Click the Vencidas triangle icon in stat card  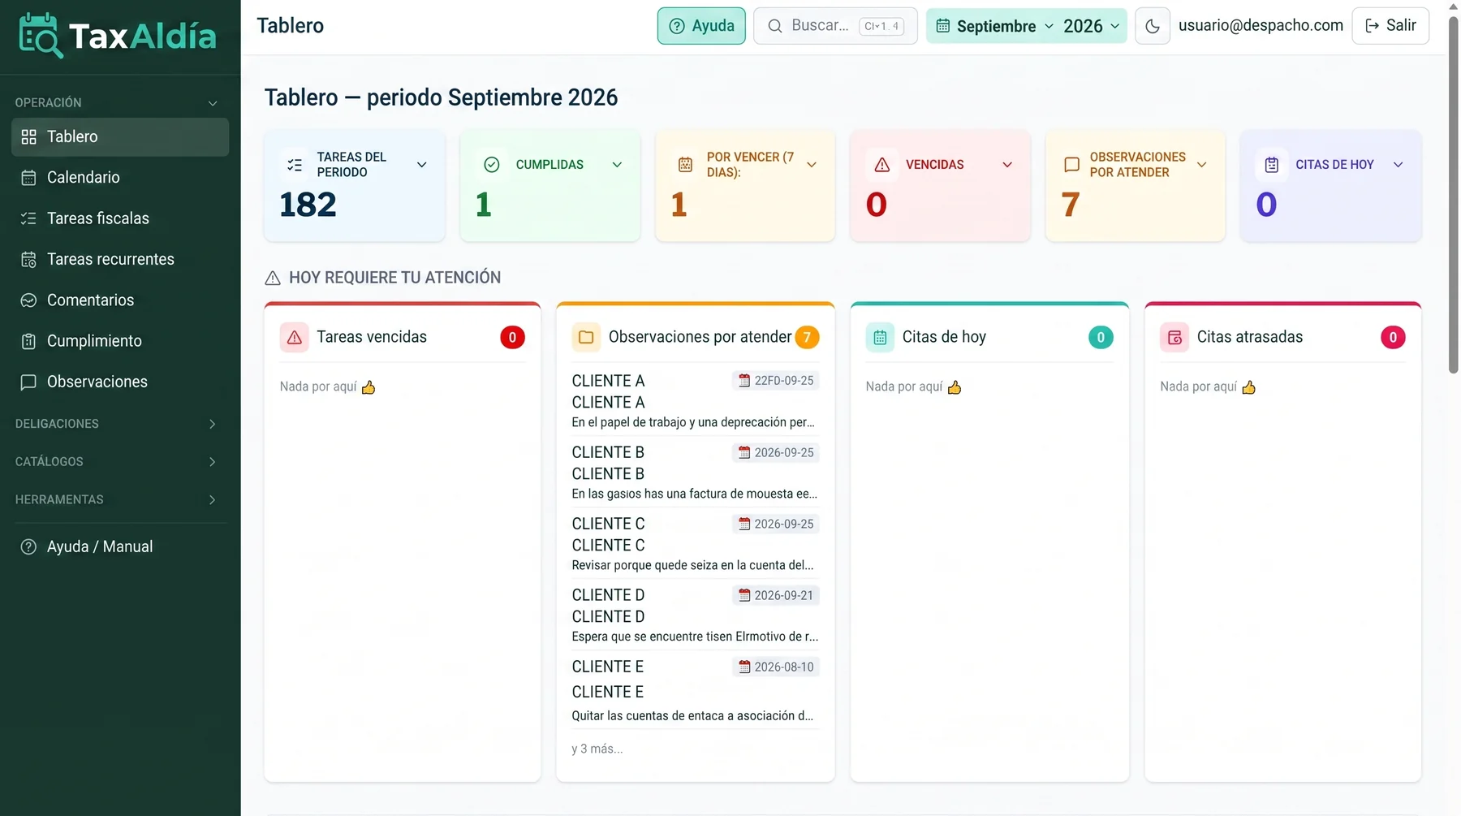tap(882, 165)
